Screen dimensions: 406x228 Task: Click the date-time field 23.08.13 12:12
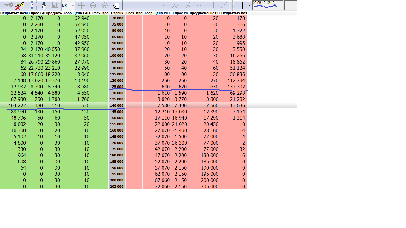pyautogui.click(x=268, y=5)
